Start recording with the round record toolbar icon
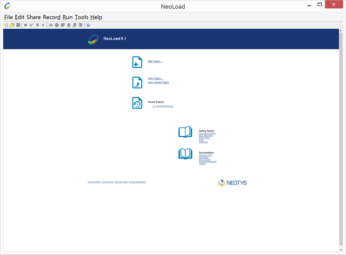Screen dimensions: 346x255 point(26,25)
